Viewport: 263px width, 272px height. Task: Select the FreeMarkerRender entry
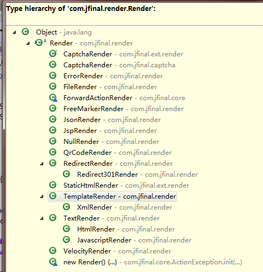(124, 109)
